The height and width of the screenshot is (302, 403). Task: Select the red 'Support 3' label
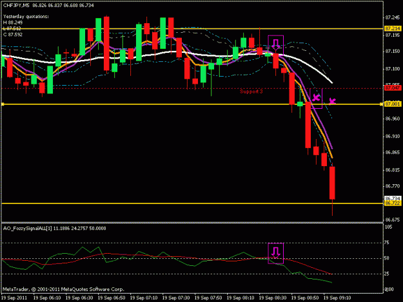pos(251,91)
